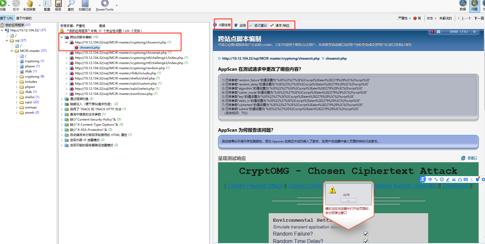
Task: Create a report via the 报告 icon
Action: click(x=58, y=4)
